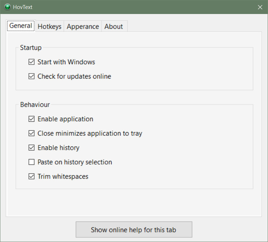Close the HovText settings window
268x242 pixels.
pyautogui.click(x=260, y=7)
